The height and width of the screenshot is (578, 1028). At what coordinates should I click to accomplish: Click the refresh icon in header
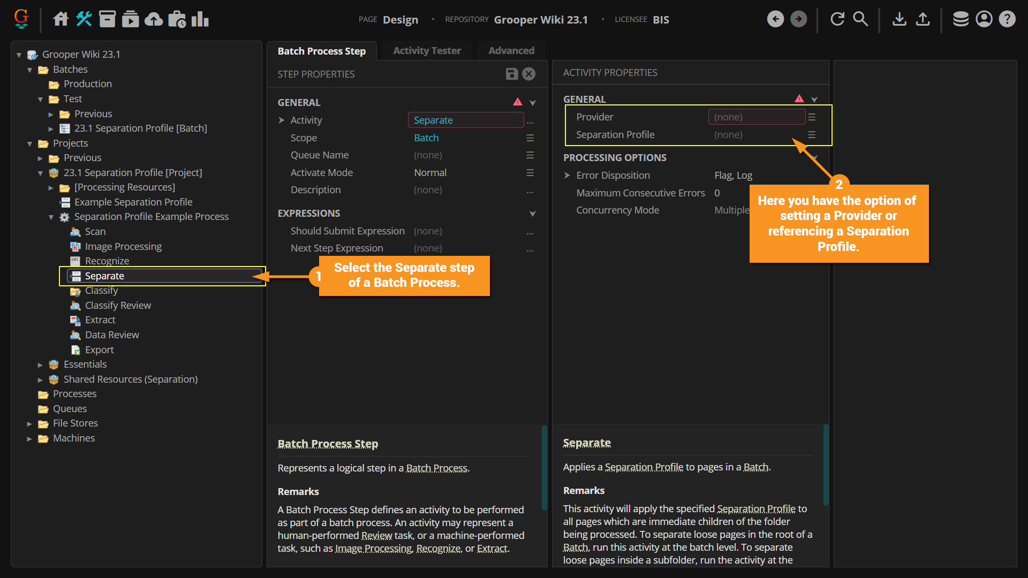click(x=837, y=19)
